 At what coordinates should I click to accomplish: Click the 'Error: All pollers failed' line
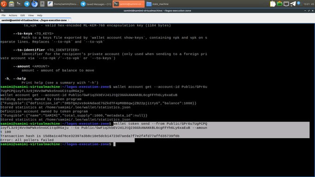(27, 140)
